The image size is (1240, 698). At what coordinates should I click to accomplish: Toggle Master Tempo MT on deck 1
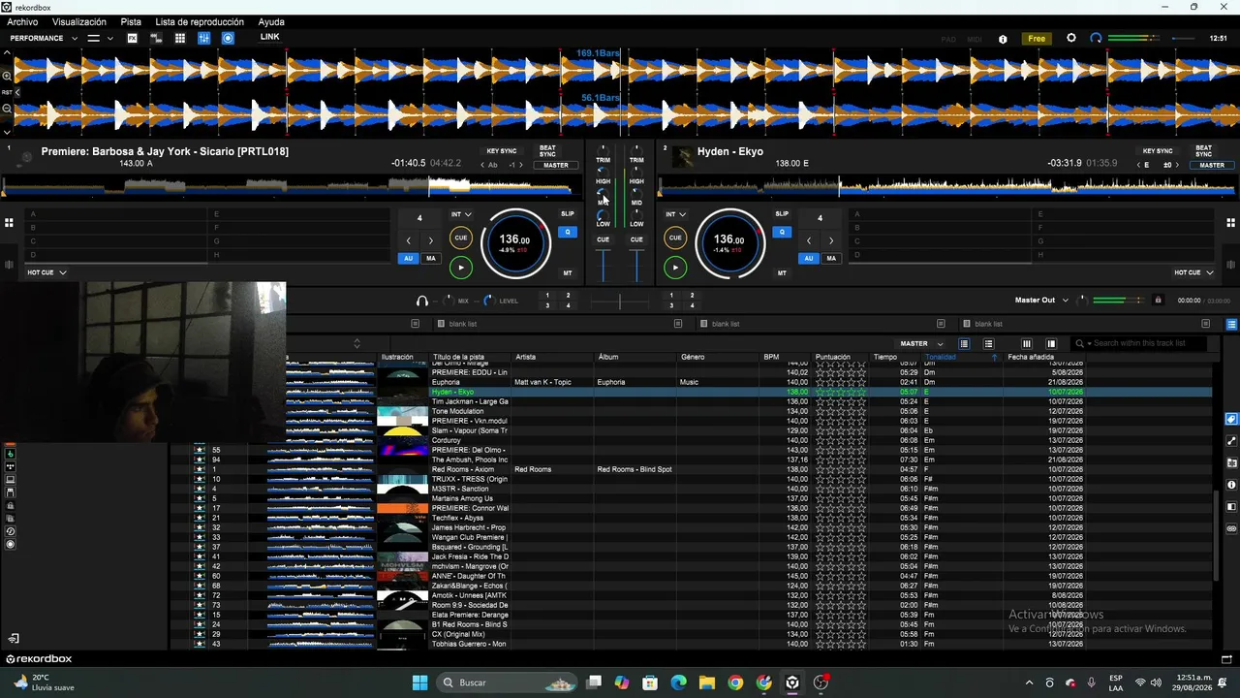point(568,273)
